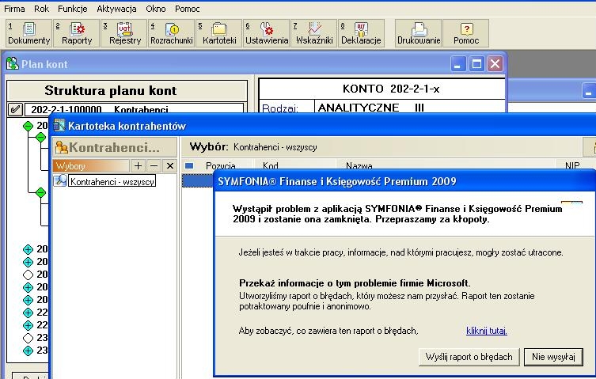Screen dimensions: 596x379
Task: Collapse the top green minus tree node
Action: click(28, 126)
